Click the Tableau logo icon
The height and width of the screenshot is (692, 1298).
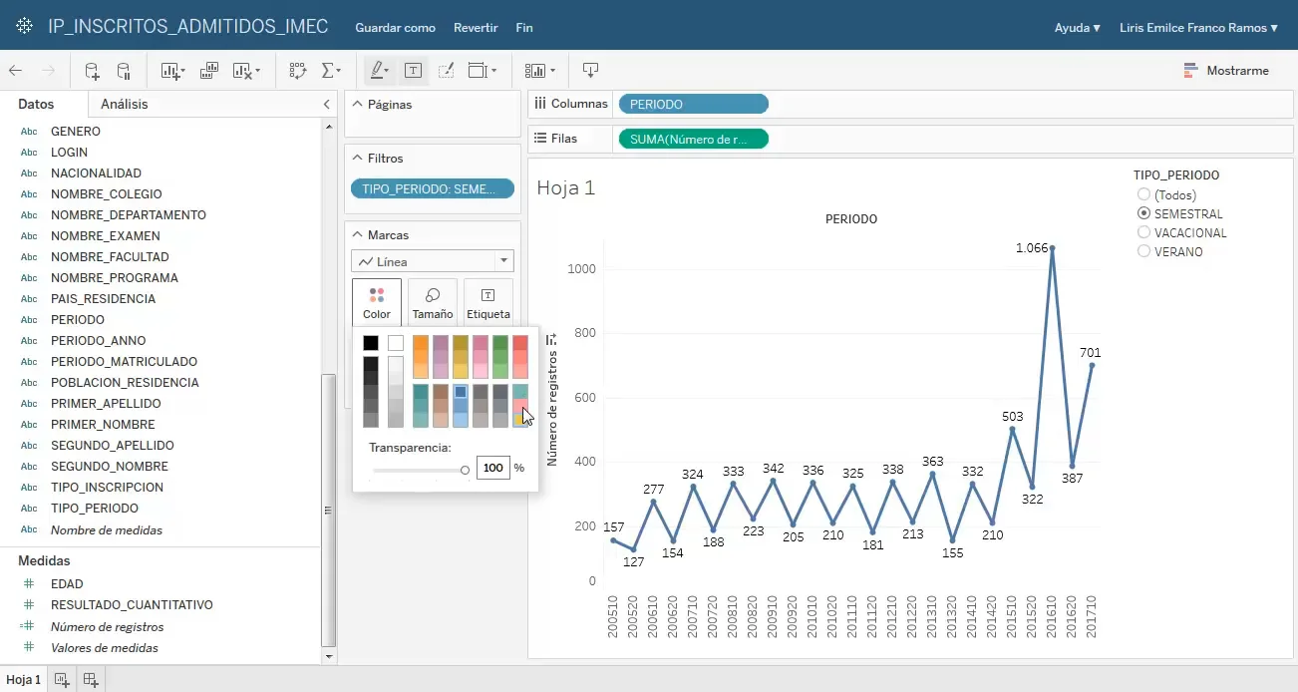pos(24,27)
